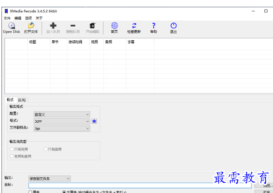Expand the 输出 dropdown 保存到文件夹
Image resolution: width=273 pixels, height=193 pixels.
pos(50,178)
